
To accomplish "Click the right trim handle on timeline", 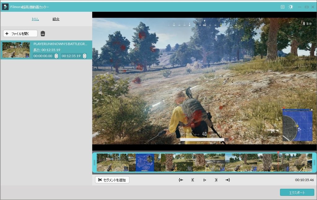I will 314,162.
